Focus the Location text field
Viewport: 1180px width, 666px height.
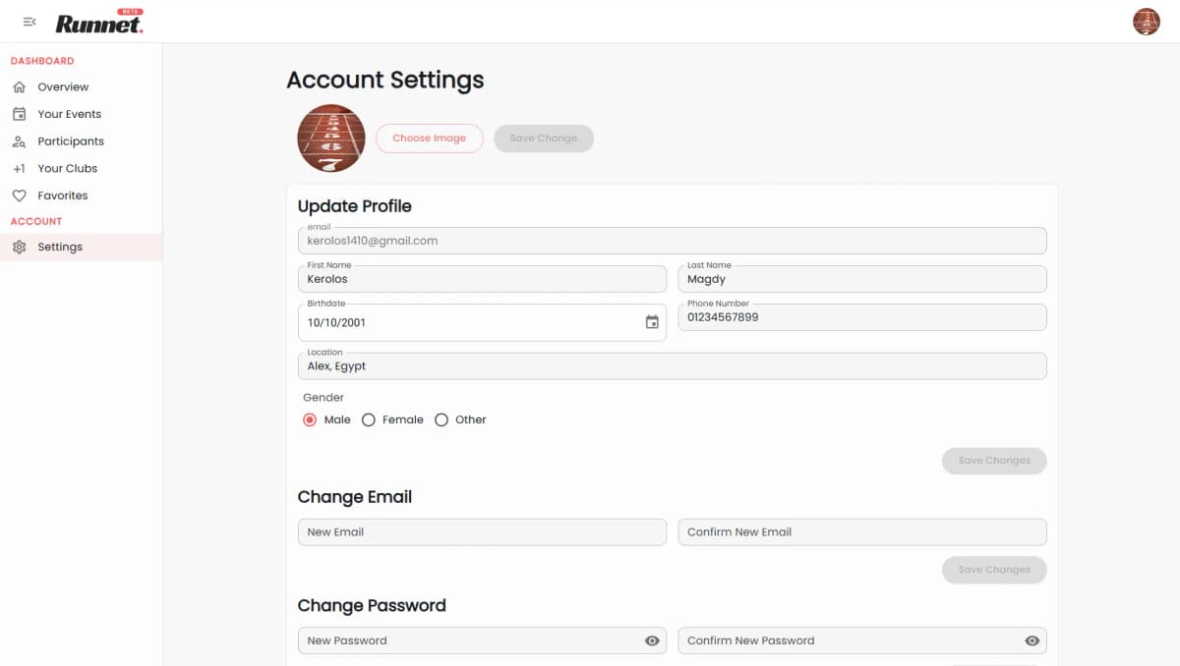click(671, 366)
